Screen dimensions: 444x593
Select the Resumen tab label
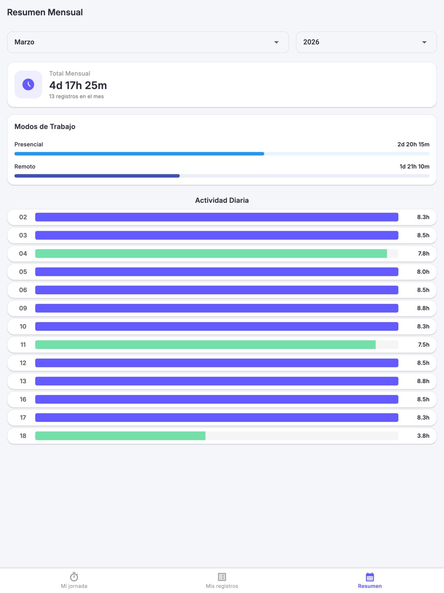(370, 586)
